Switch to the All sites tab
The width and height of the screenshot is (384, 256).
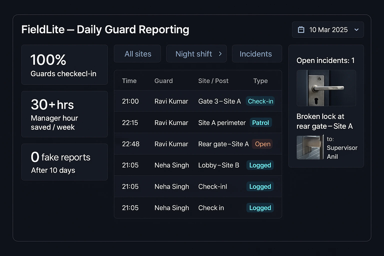click(137, 54)
